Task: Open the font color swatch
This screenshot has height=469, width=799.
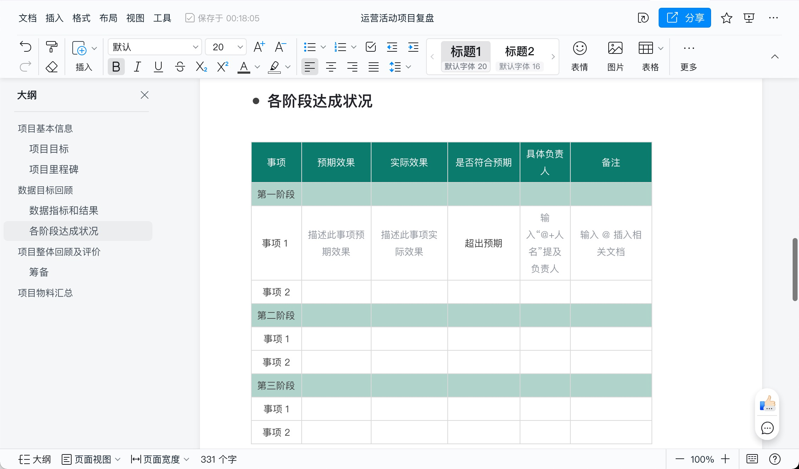Action: point(243,67)
